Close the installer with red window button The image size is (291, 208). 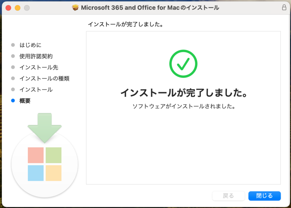pos(8,8)
